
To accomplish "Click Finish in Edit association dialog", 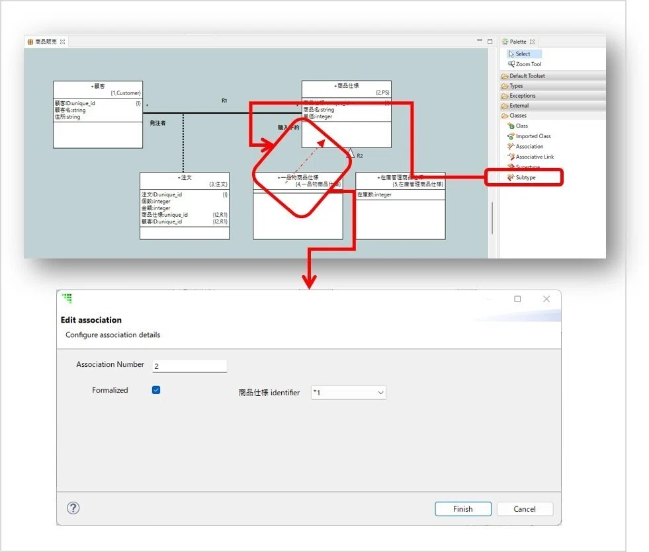I will tap(463, 509).
